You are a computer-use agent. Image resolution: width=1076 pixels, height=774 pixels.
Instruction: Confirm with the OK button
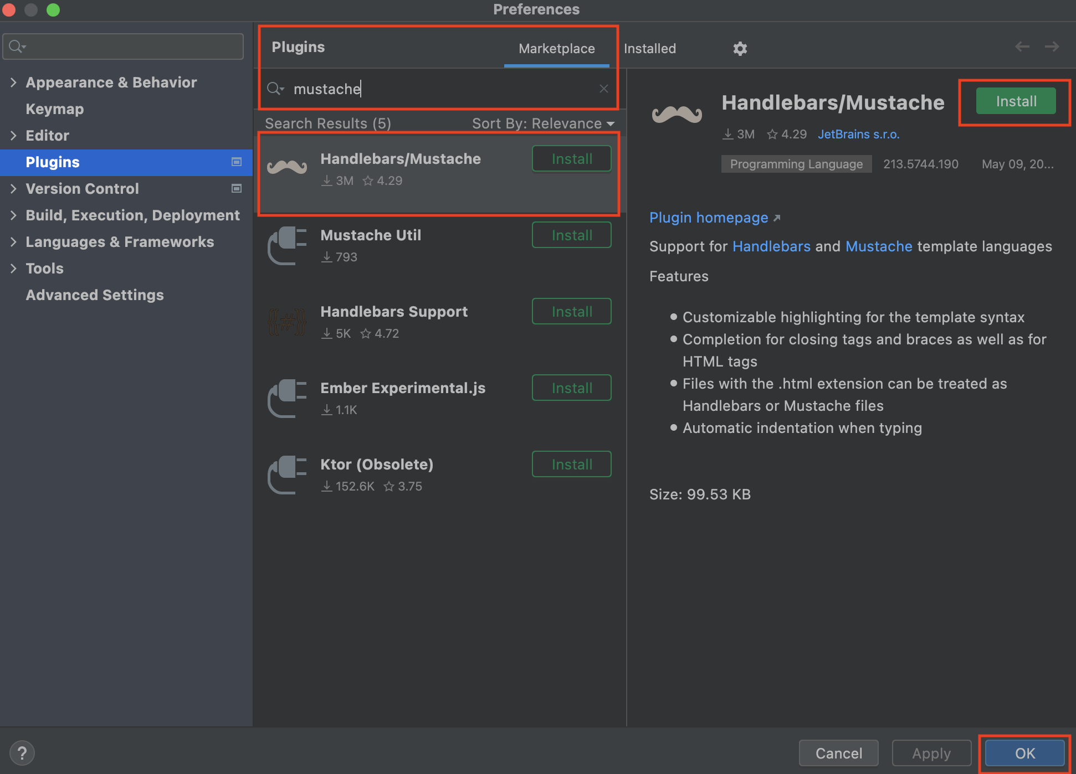[x=1024, y=753]
